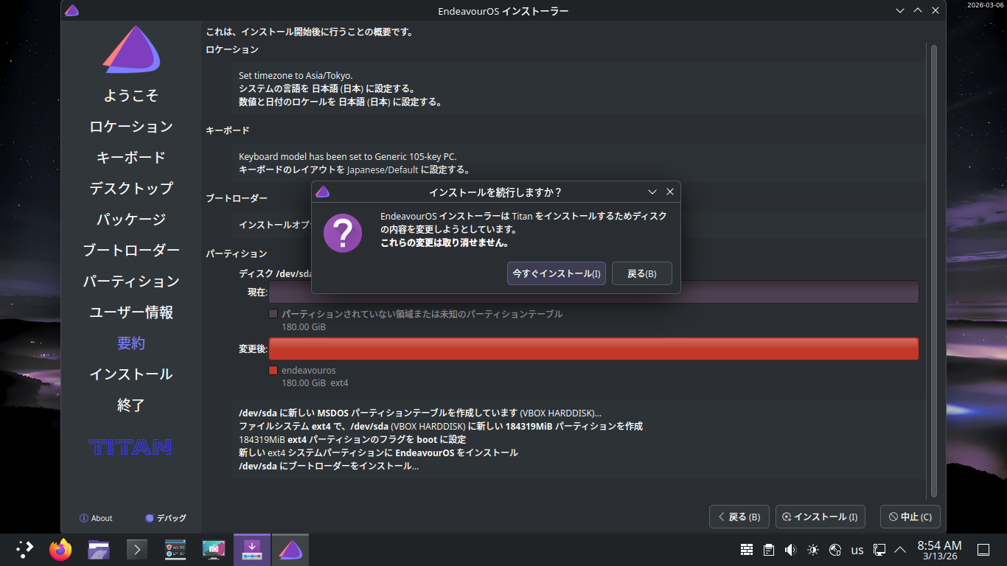
Task: Open the terminal from the taskbar
Action: pos(137,550)
